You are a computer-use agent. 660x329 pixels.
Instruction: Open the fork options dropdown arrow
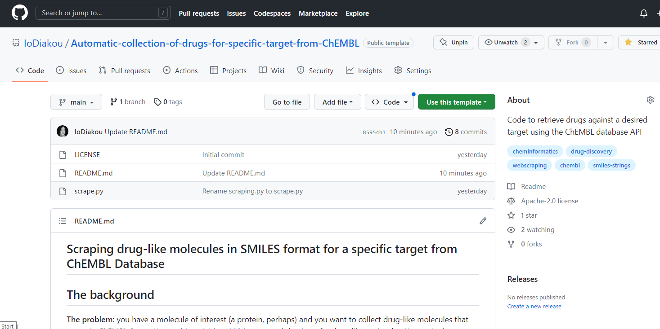pos(606,42)
